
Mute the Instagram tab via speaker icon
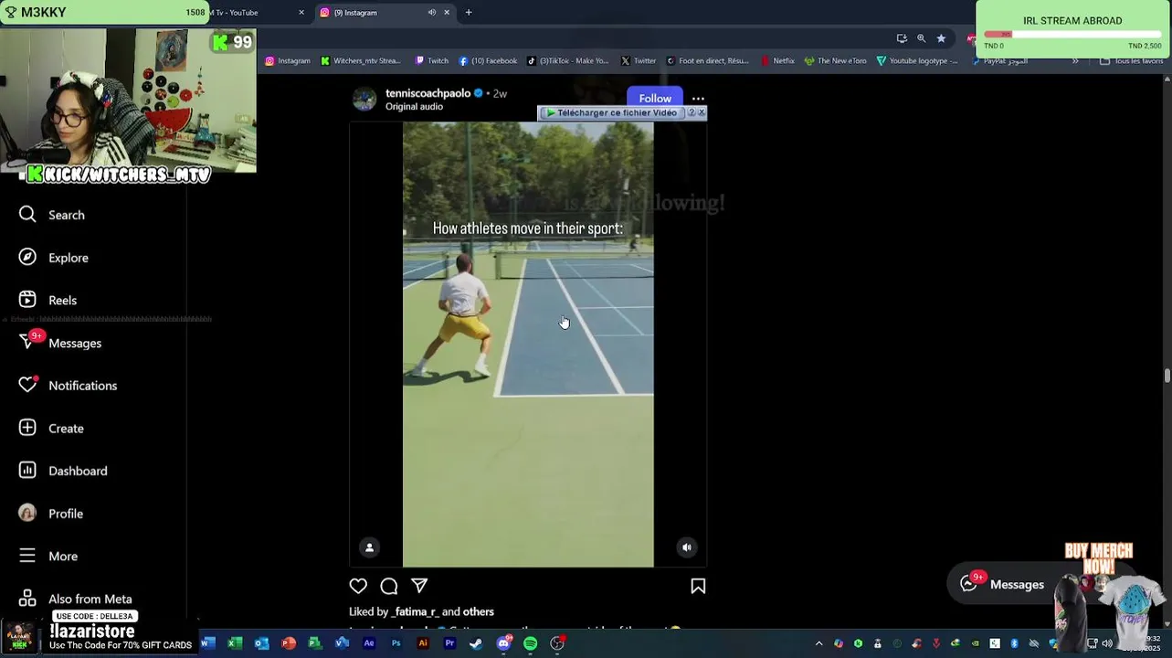(431, 12)
